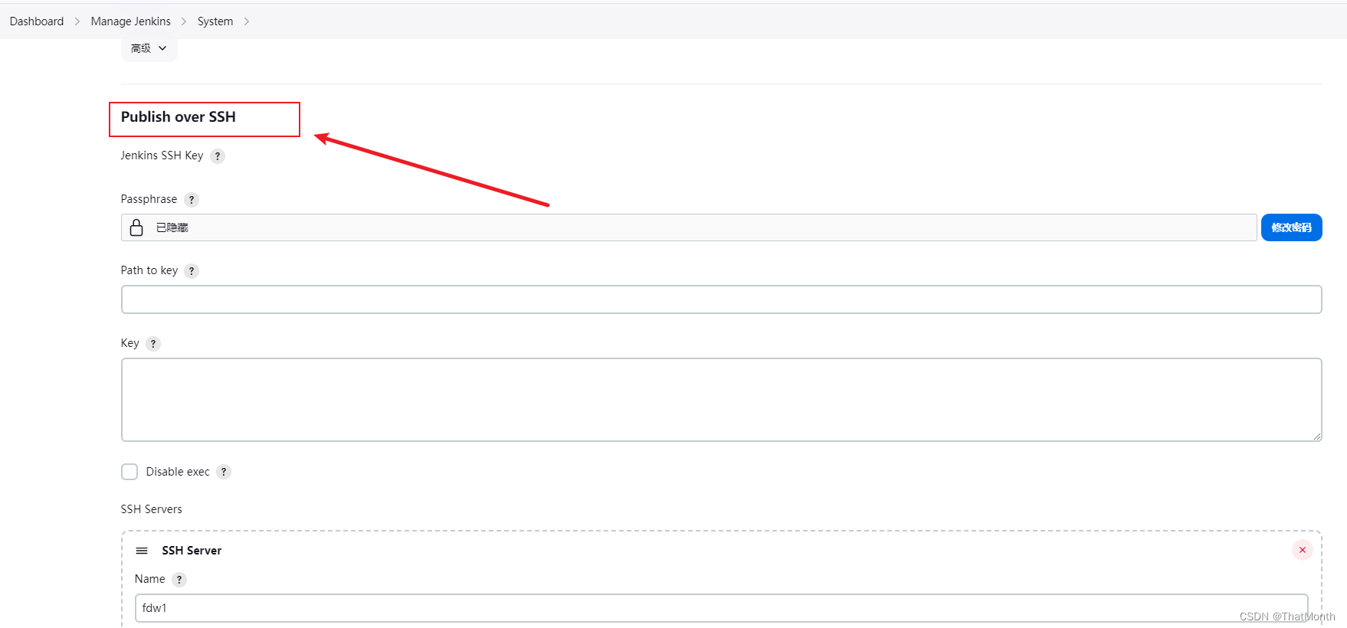Open the Jenkins SSH Key help tooltip
1347x628 pixels.
coord(217,155)
